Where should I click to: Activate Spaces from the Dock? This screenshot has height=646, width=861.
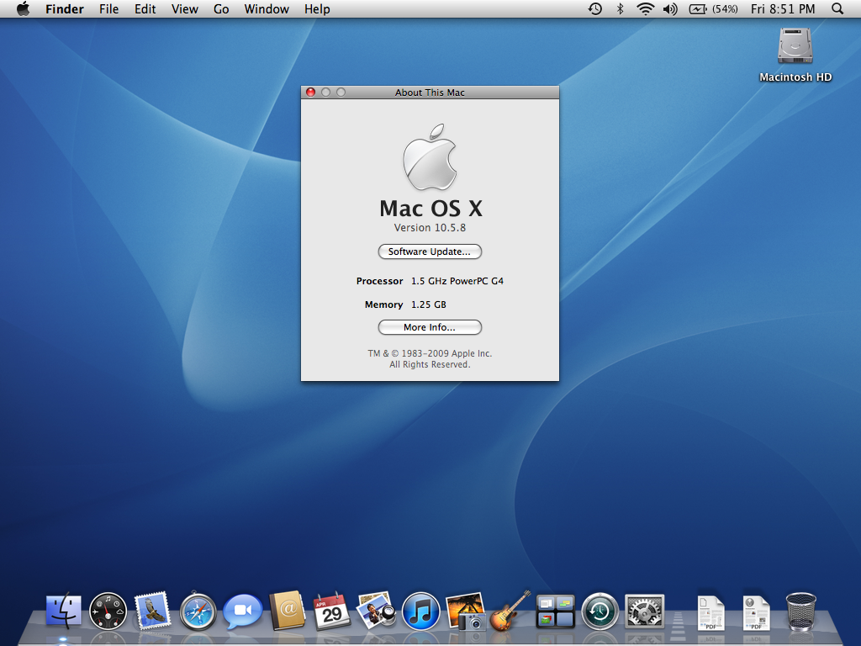(555, 612)
